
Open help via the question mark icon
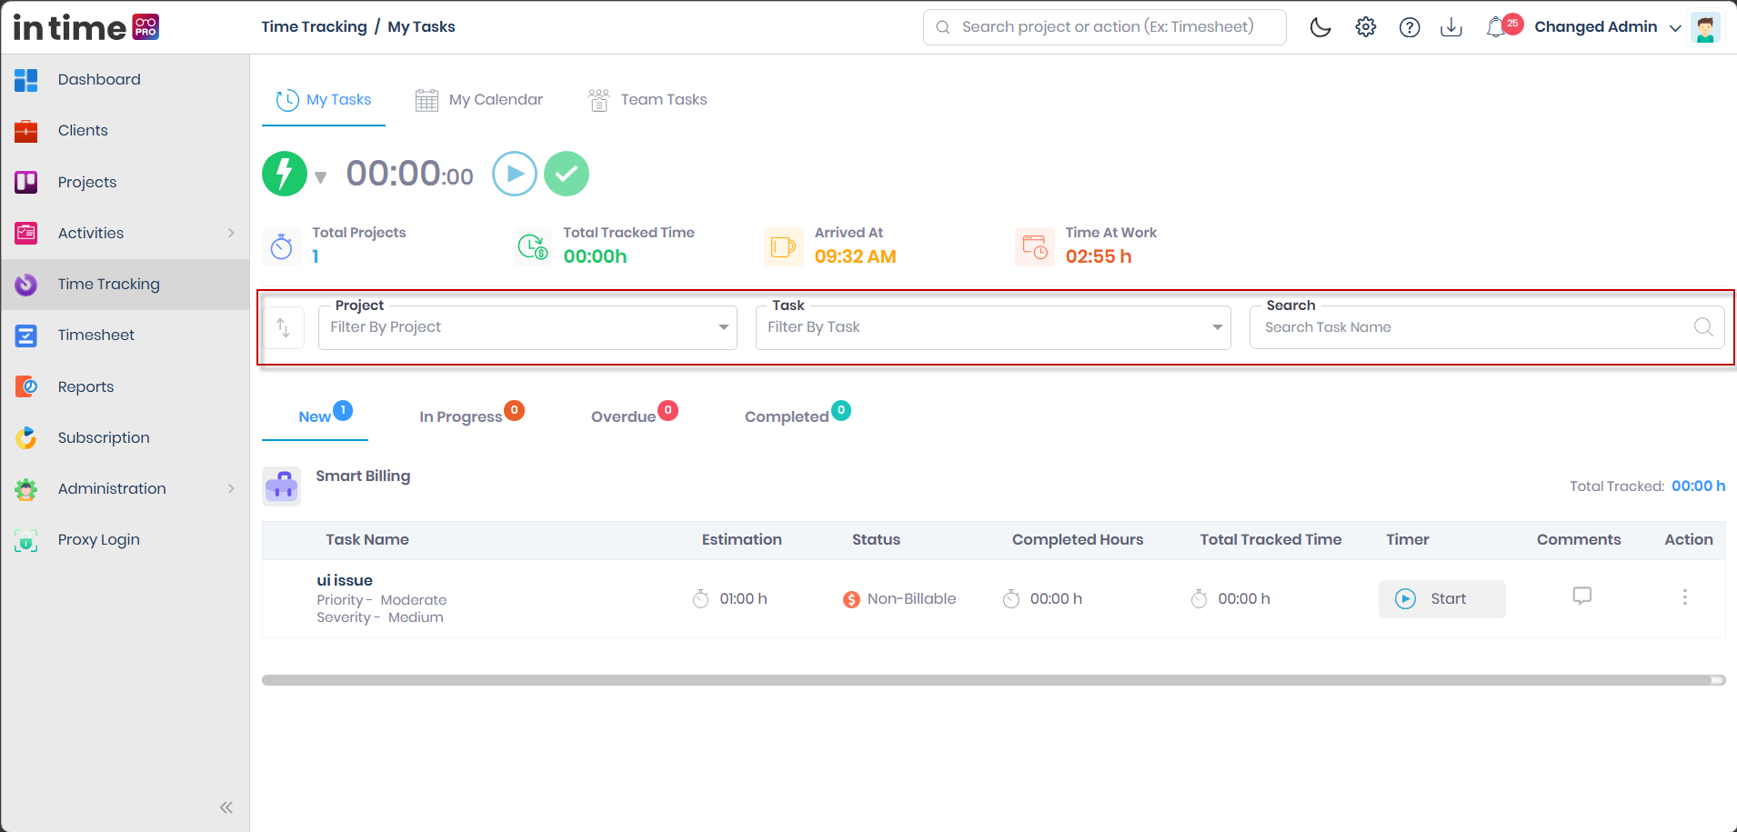tap(1410, 27)
